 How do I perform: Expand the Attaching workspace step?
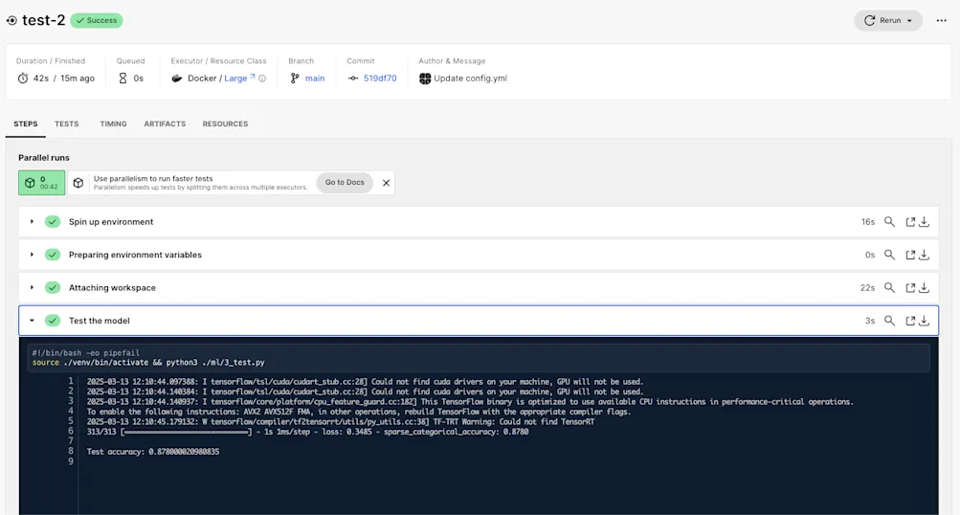tap(32, 288)
